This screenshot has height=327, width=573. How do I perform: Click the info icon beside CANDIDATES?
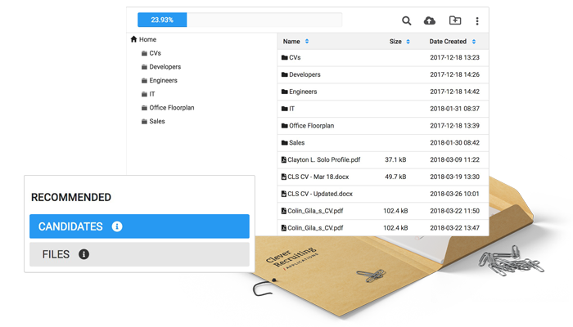pyautogui.click(x=117, y=226)
